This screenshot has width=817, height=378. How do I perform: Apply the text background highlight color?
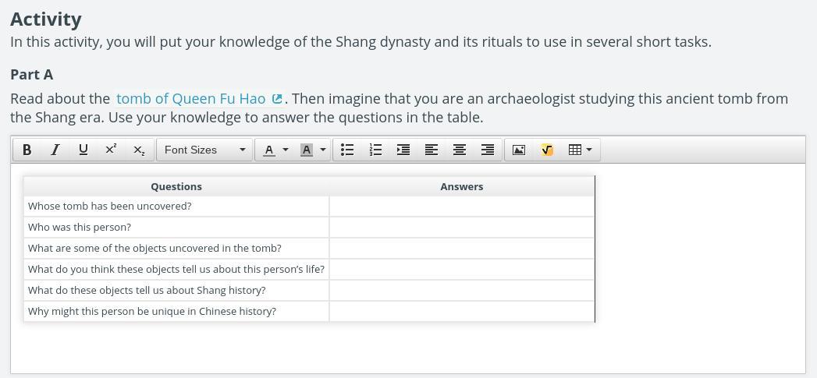point(307,150)
